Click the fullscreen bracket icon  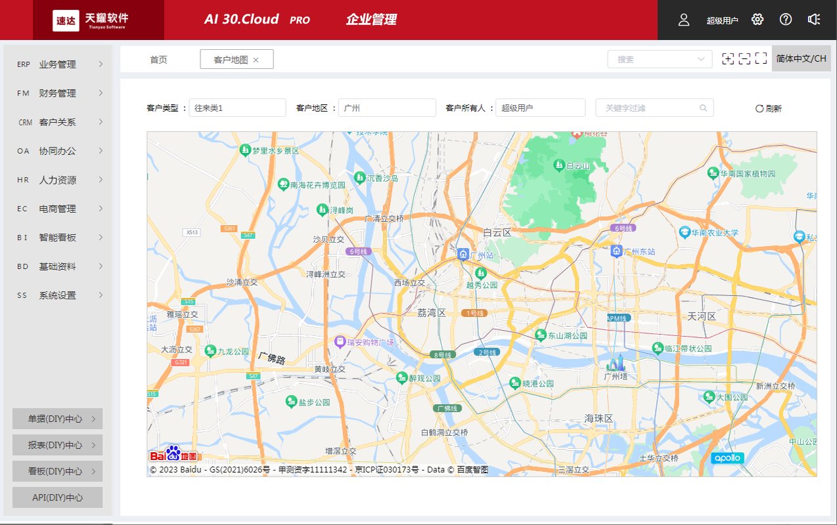tap(761, 58)
